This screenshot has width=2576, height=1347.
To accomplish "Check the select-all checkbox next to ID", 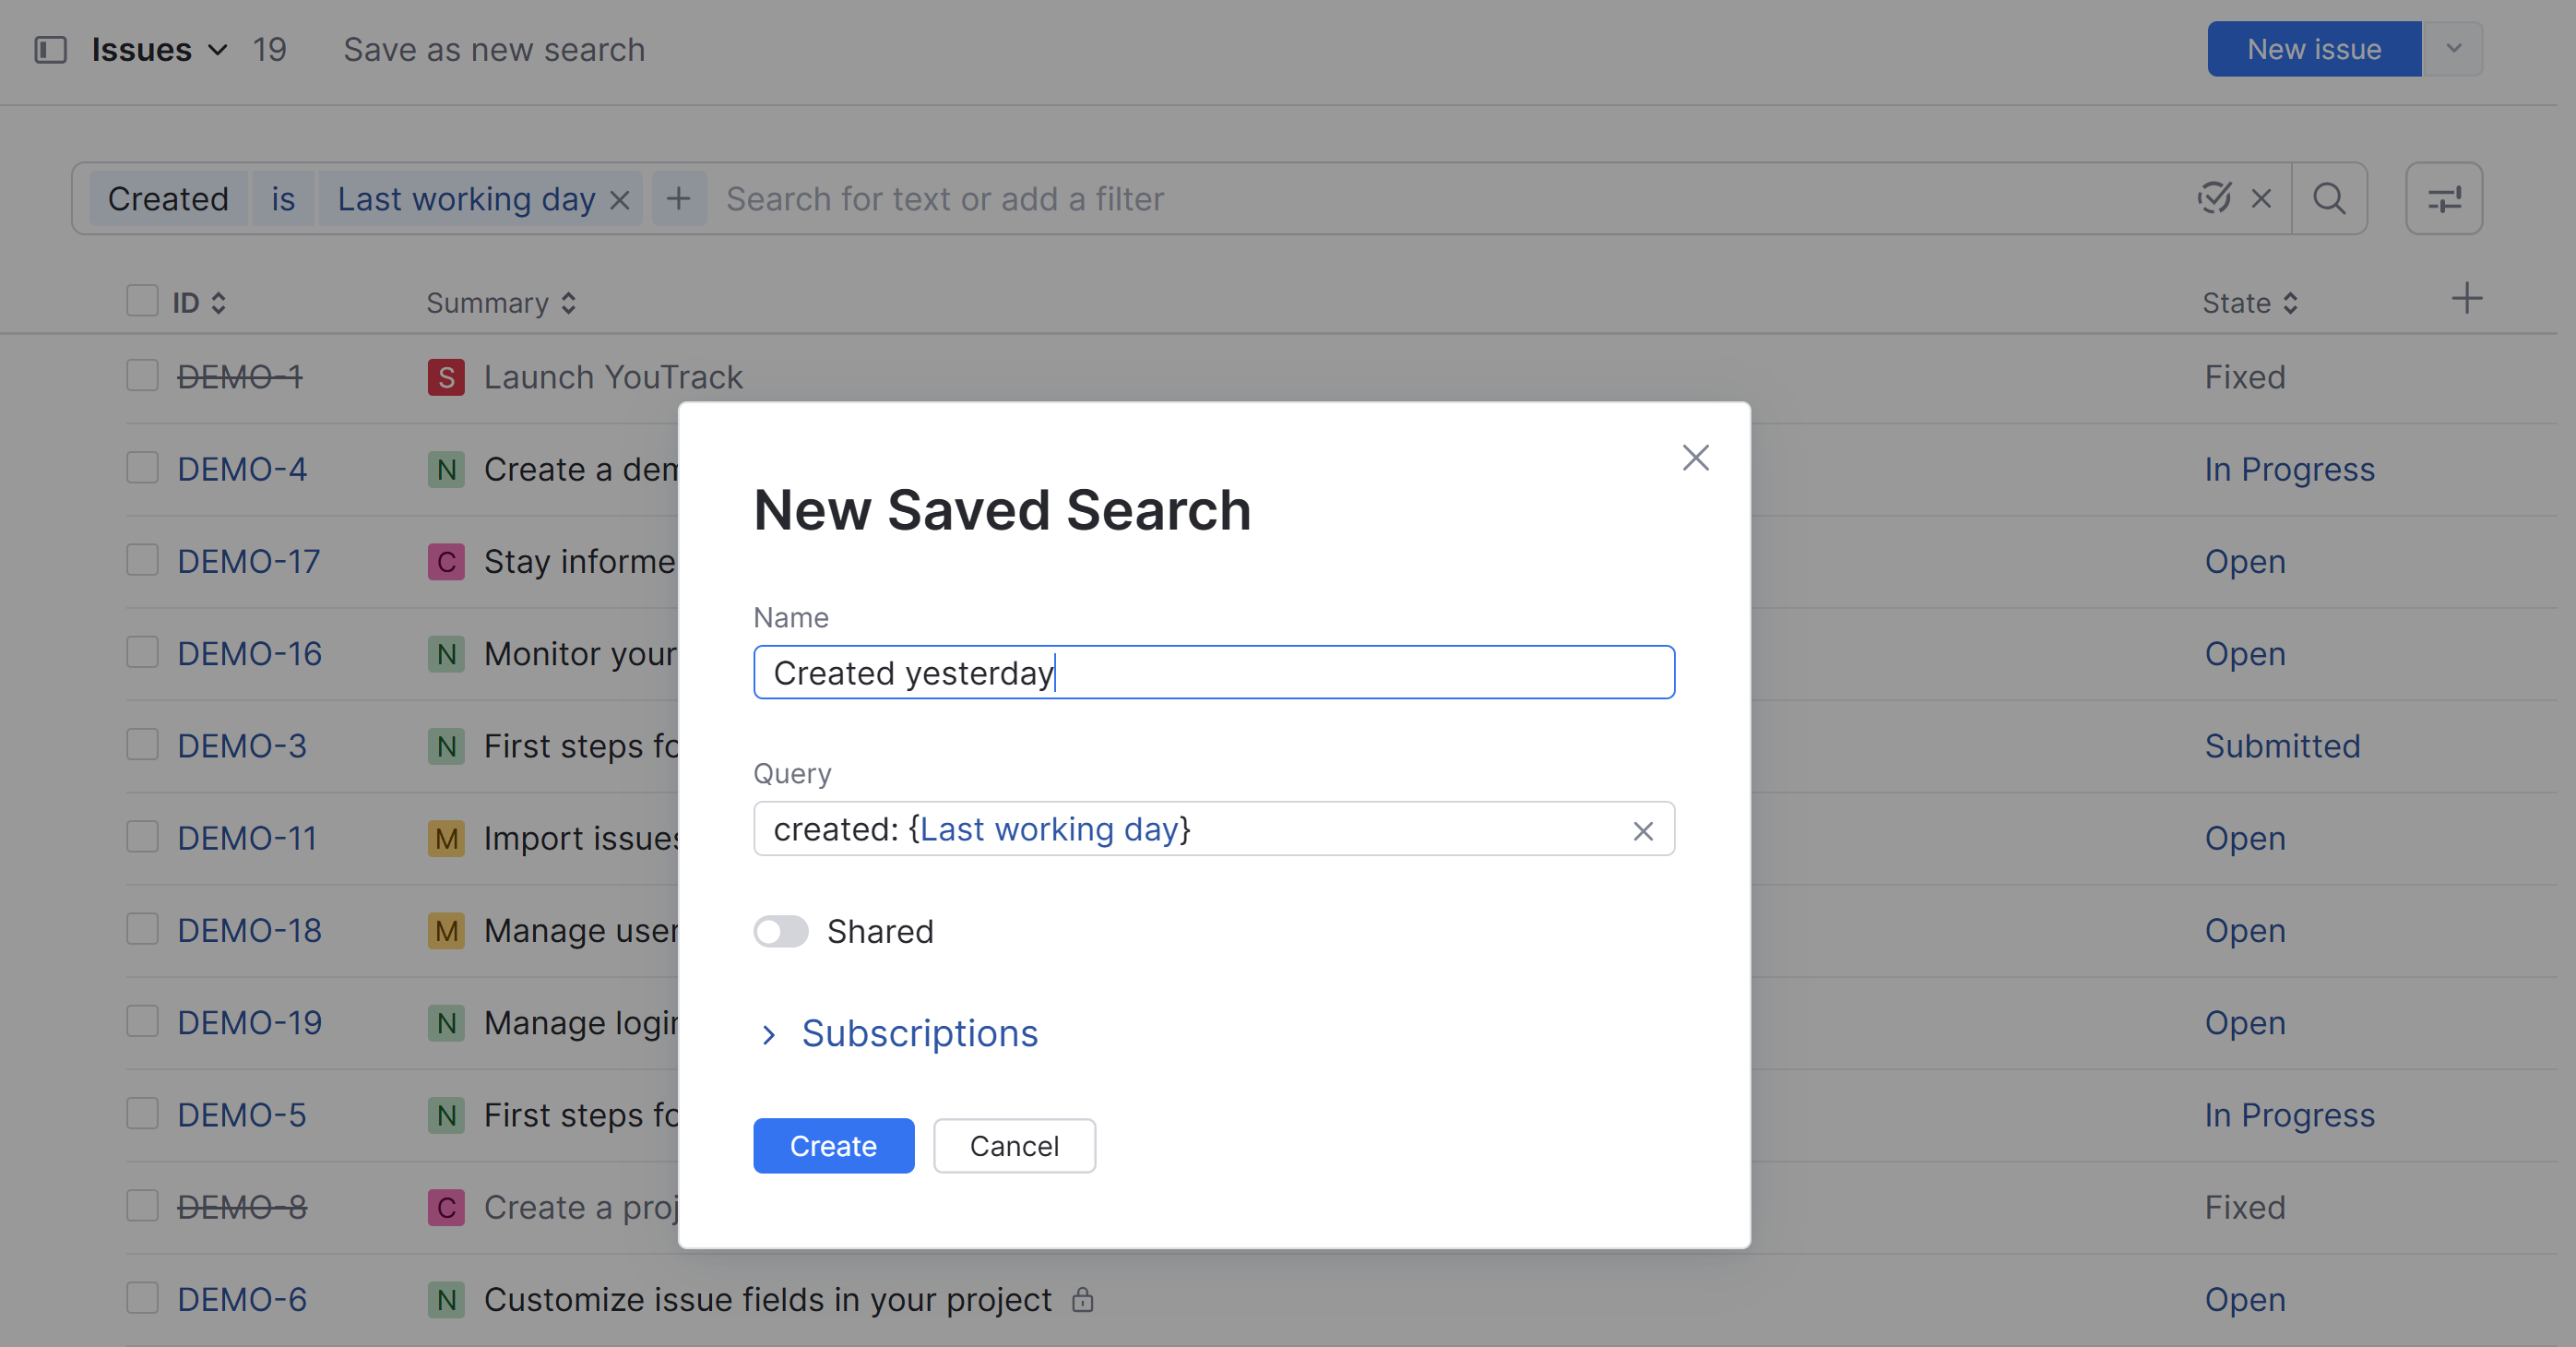I will pos(142,301).
